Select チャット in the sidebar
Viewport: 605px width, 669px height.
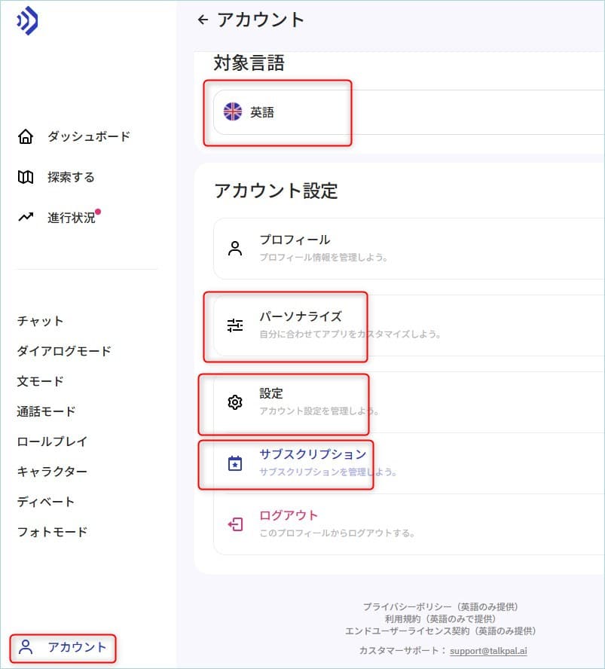(40, 321)
